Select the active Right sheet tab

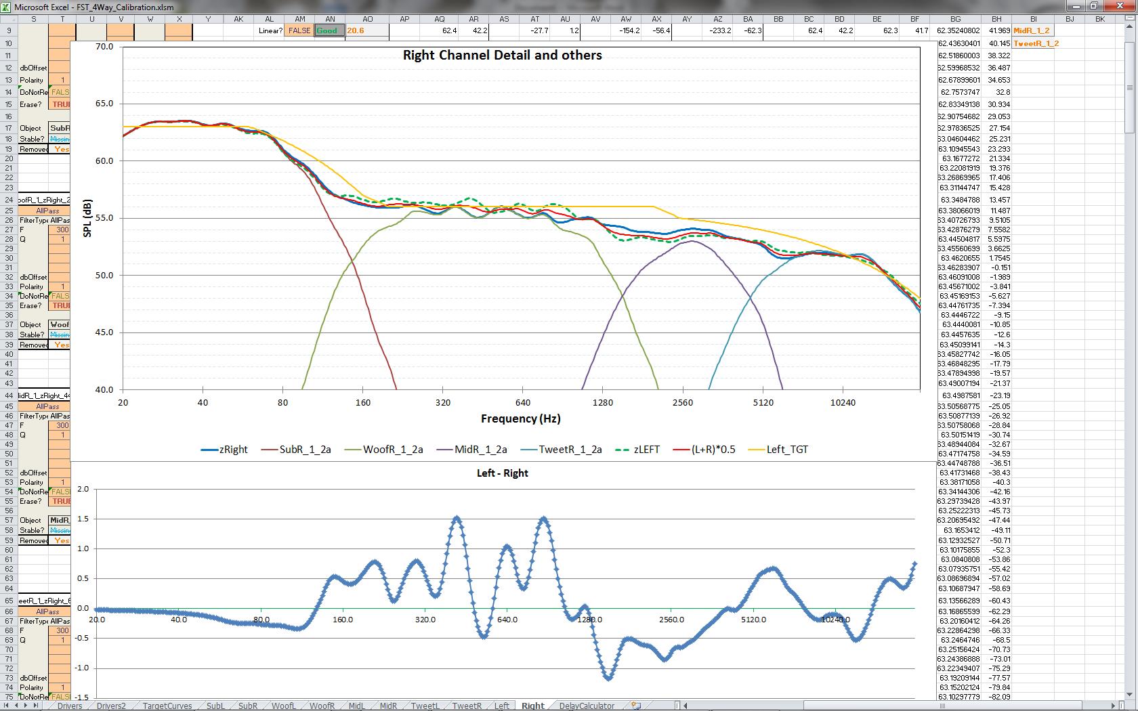[532, 706]
